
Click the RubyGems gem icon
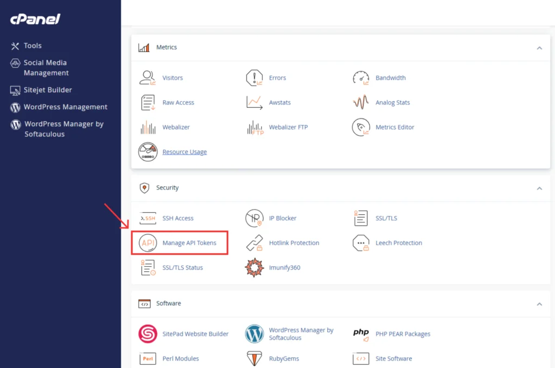(x=254, y=358)
